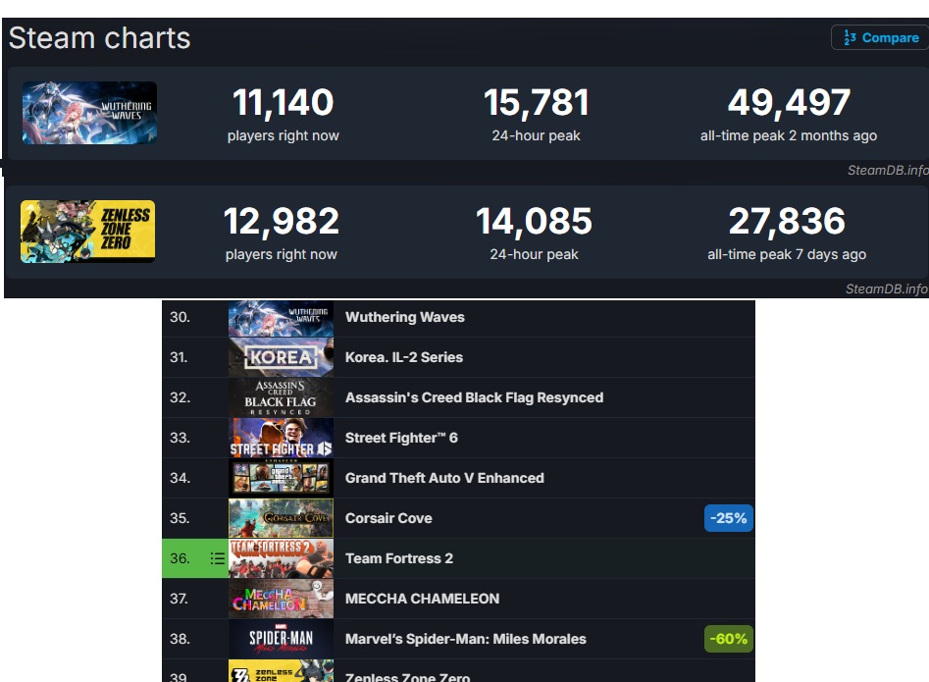Click the Zenless Zone Zero yellow banner image

87,231
